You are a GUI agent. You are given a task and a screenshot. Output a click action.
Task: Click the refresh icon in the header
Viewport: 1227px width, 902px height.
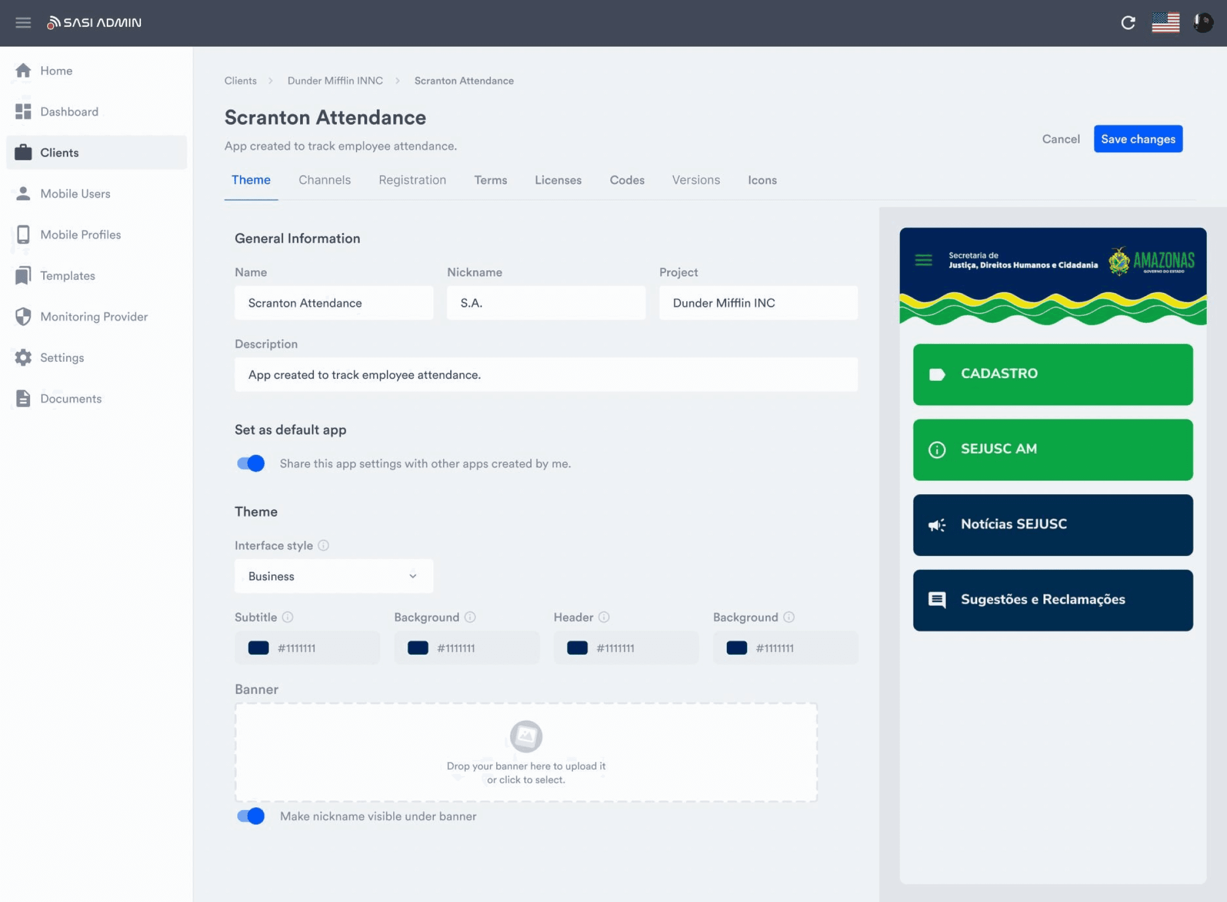1128,22
